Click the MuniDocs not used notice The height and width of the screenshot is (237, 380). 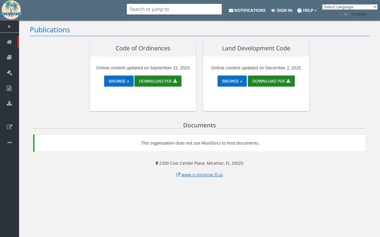(200, 143)
